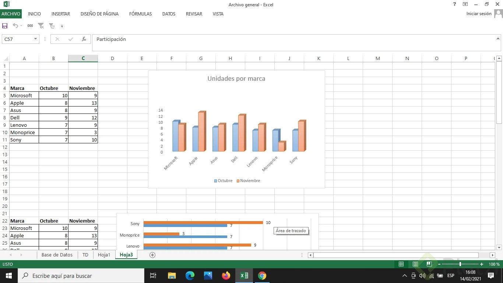Click the horizontal scrollbar left arrow

tap(310, 255)
